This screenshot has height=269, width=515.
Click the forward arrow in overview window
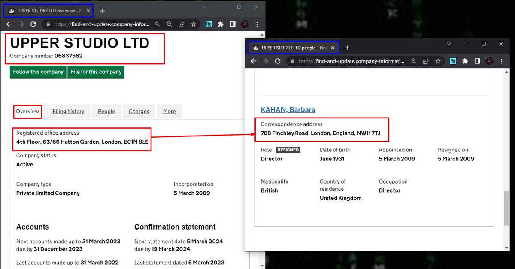click(x=21, y=24)
